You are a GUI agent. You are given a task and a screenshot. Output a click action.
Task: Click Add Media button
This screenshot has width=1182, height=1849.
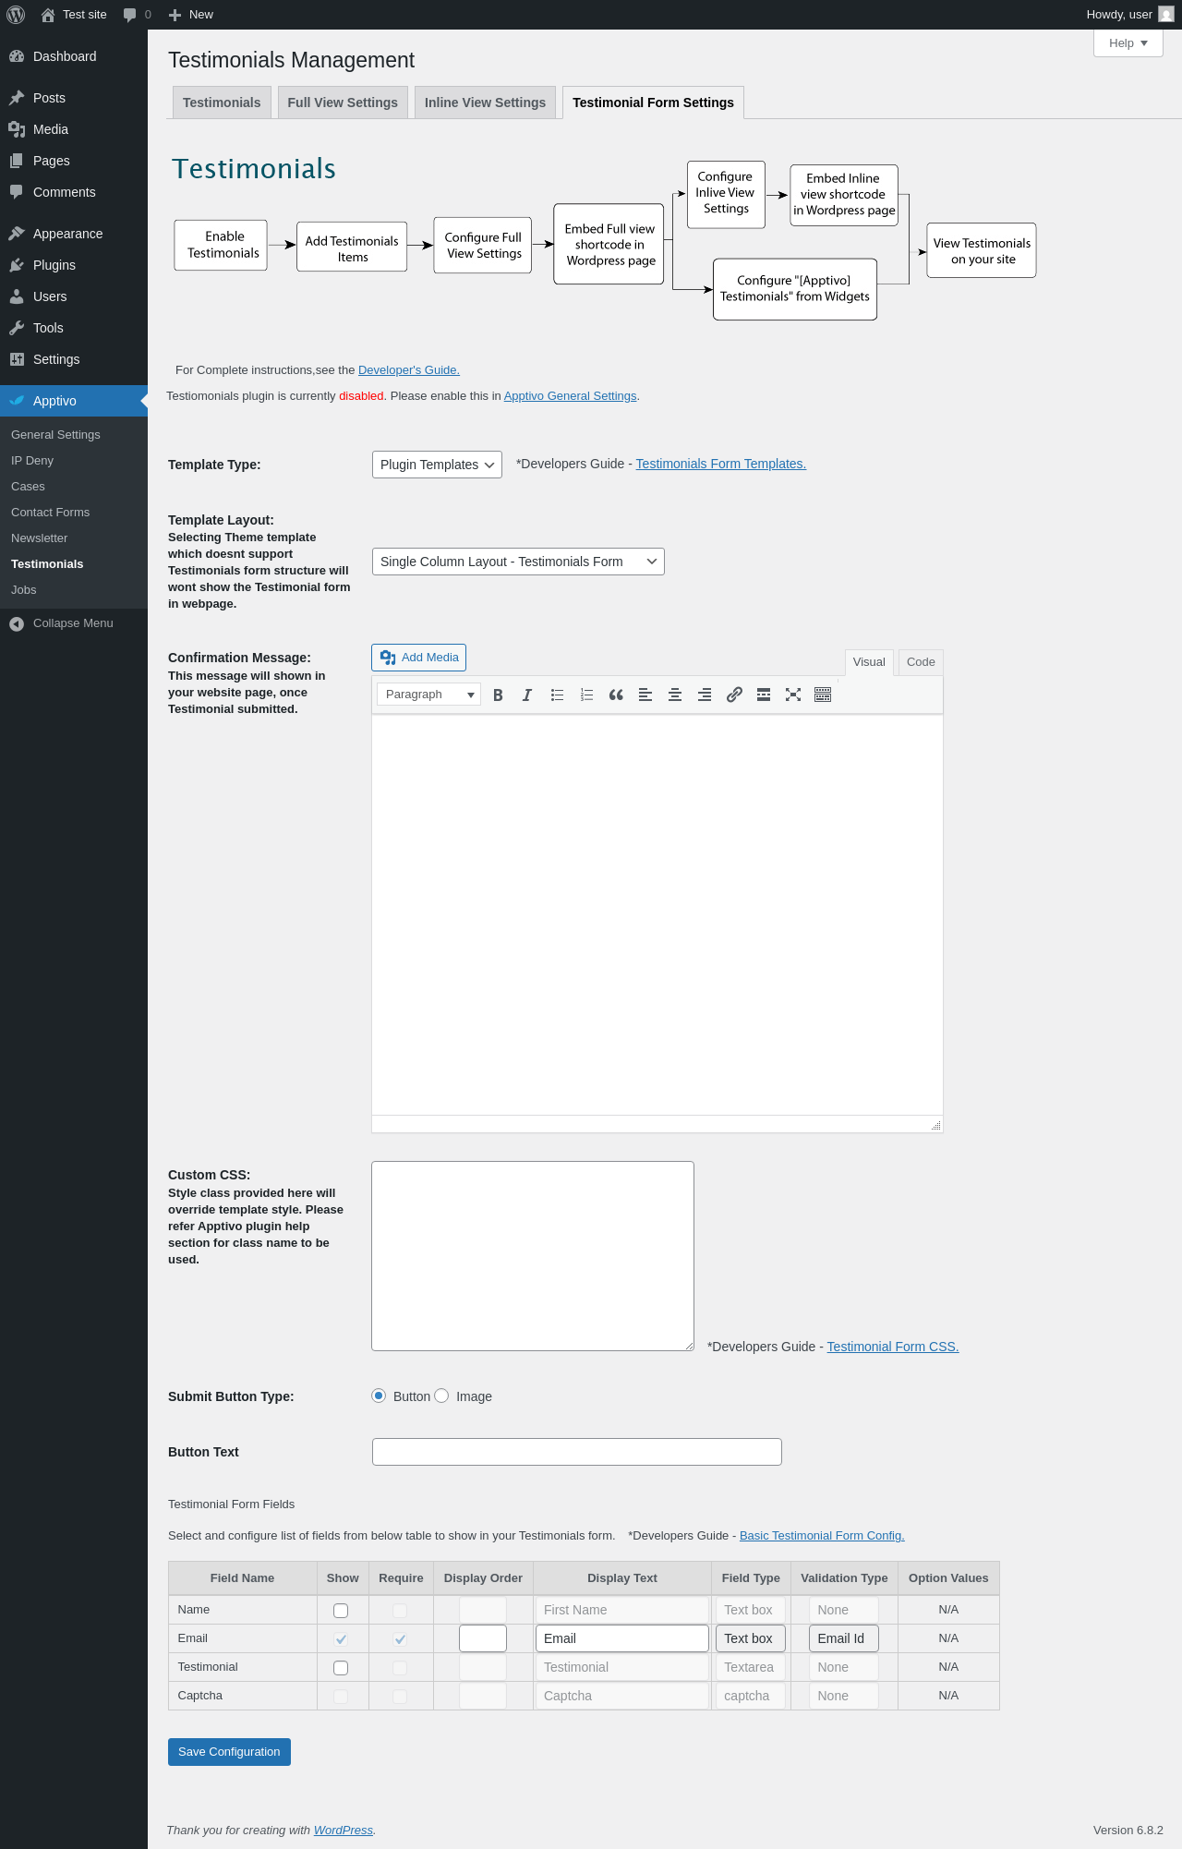tap(418, 658)
